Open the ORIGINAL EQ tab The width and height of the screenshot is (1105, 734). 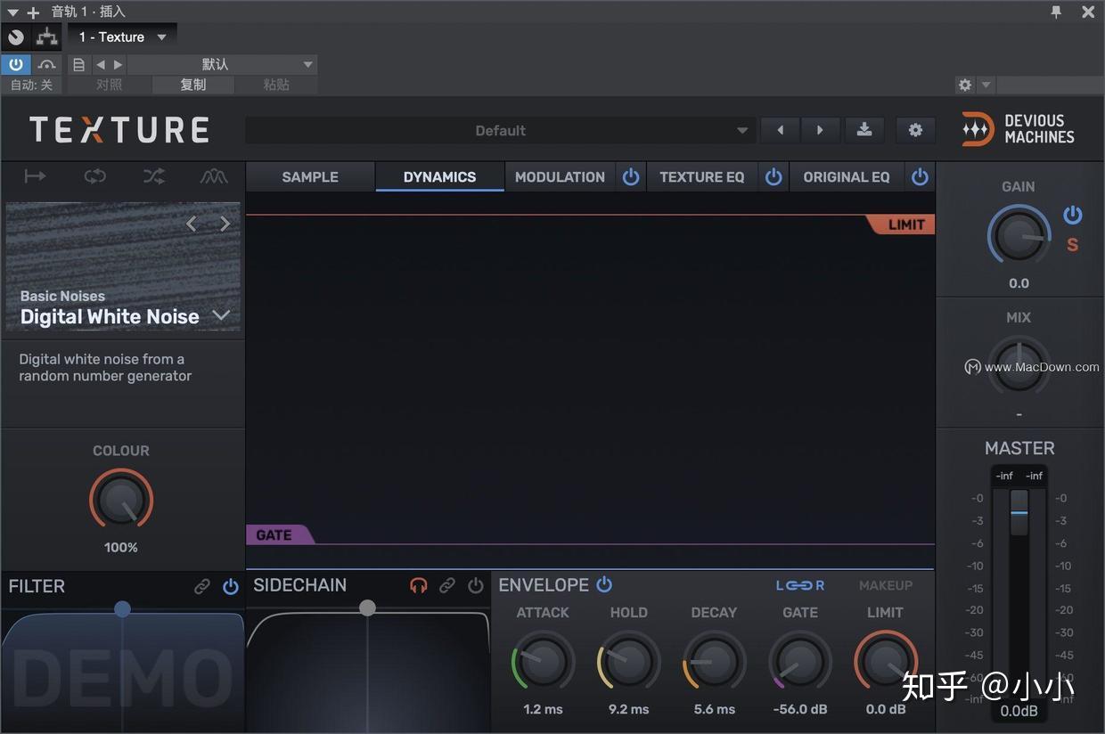846,176
